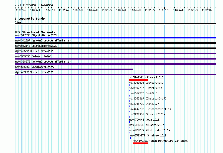Open nsv5902312 (Almarri2020) label
The height and width of the screenshot is (153, 223).
147,77
